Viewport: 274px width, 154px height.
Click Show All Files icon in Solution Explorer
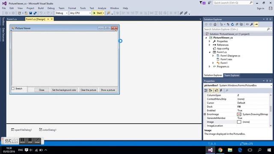[241, 24]
